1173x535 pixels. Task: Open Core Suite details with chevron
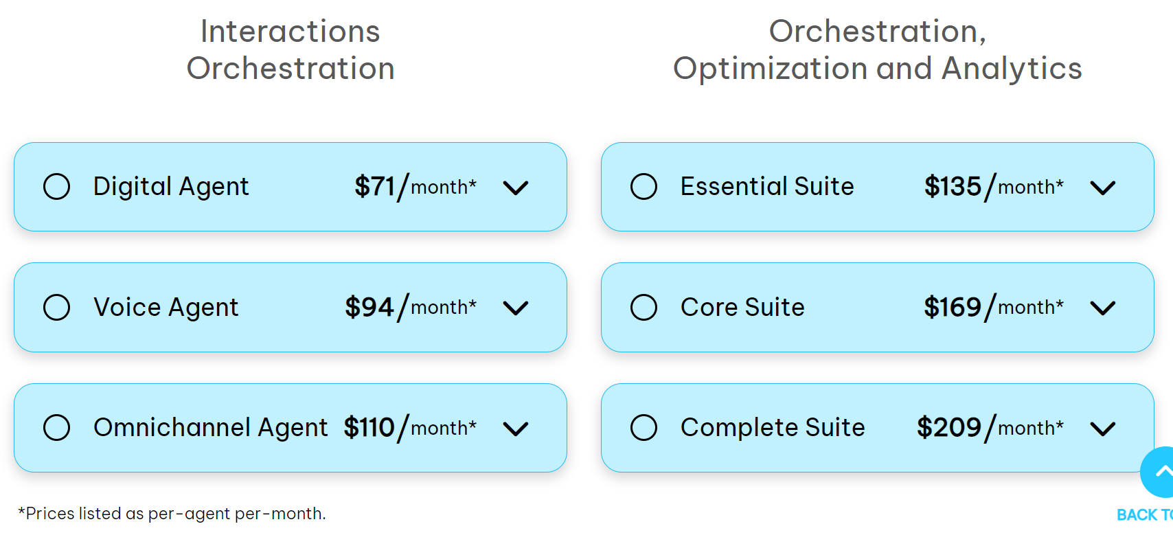(1102, 308)
